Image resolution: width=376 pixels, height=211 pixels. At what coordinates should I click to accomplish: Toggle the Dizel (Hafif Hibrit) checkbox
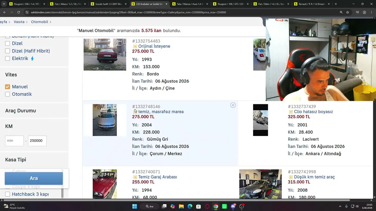tap(8, 51)
